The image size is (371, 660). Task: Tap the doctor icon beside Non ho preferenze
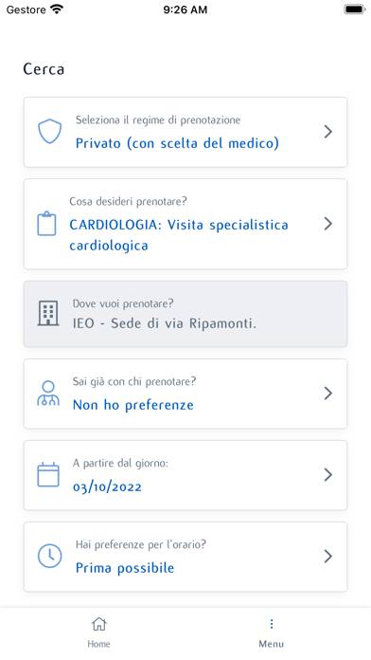[x=48, y=394]
